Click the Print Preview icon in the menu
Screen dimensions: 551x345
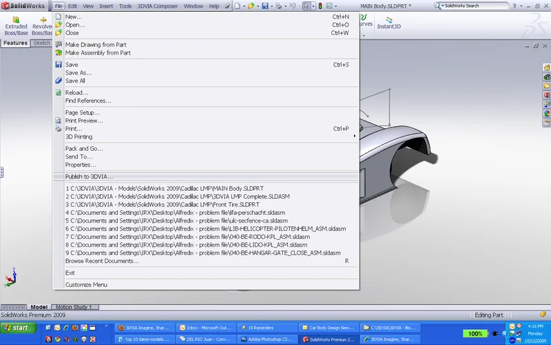59,121
